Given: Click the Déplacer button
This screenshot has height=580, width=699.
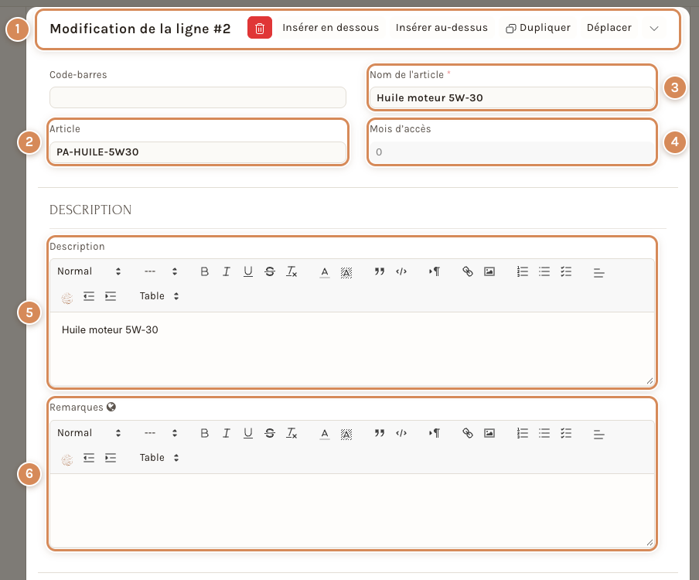Looking at the screenshot, I should click(x=609, y=28).
